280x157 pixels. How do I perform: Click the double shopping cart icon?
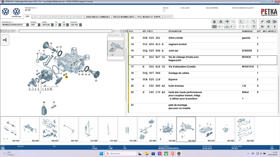(254, 22)
